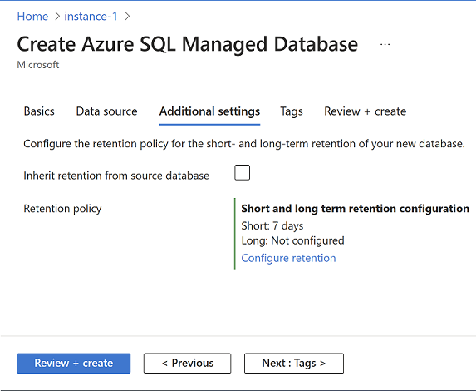
Task: Click the 'Microsoft' subtitle text
Action: click(x=38, y=65)
